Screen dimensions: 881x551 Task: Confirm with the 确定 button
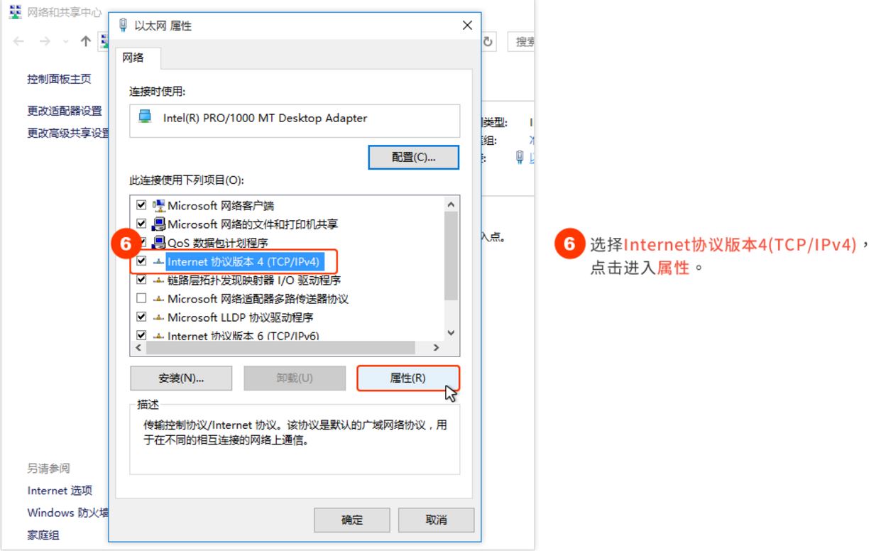352,520
